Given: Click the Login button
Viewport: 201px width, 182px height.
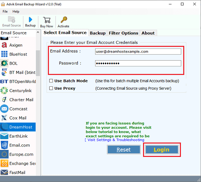Looking at the screenshot, I should click(162, 150).
